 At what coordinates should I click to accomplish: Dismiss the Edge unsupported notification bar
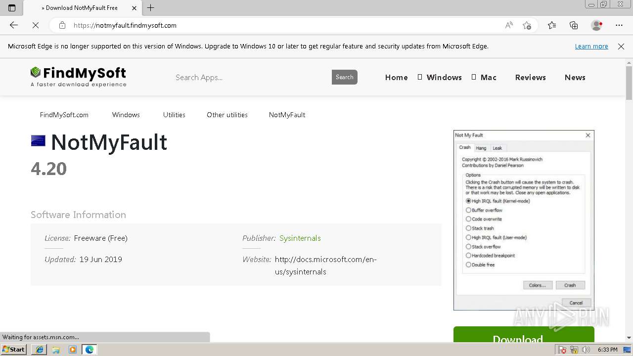pyautogui.click(x=621, y=46)
